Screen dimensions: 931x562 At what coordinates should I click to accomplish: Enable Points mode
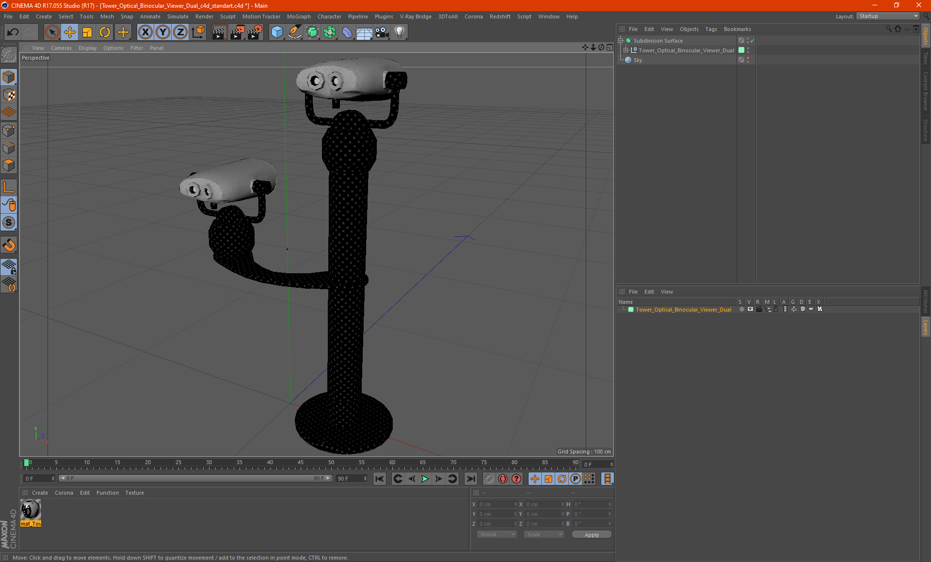[9, 130]
